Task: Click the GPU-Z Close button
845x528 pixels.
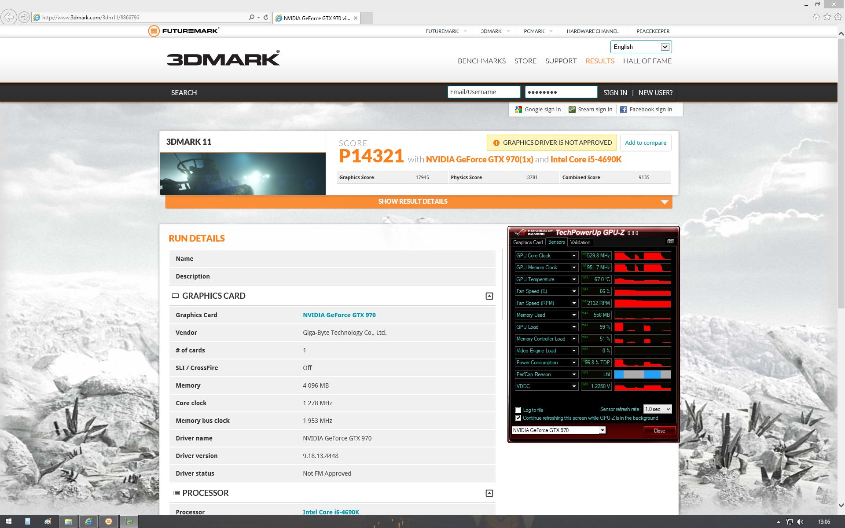Action: click(x=659, y=431)
